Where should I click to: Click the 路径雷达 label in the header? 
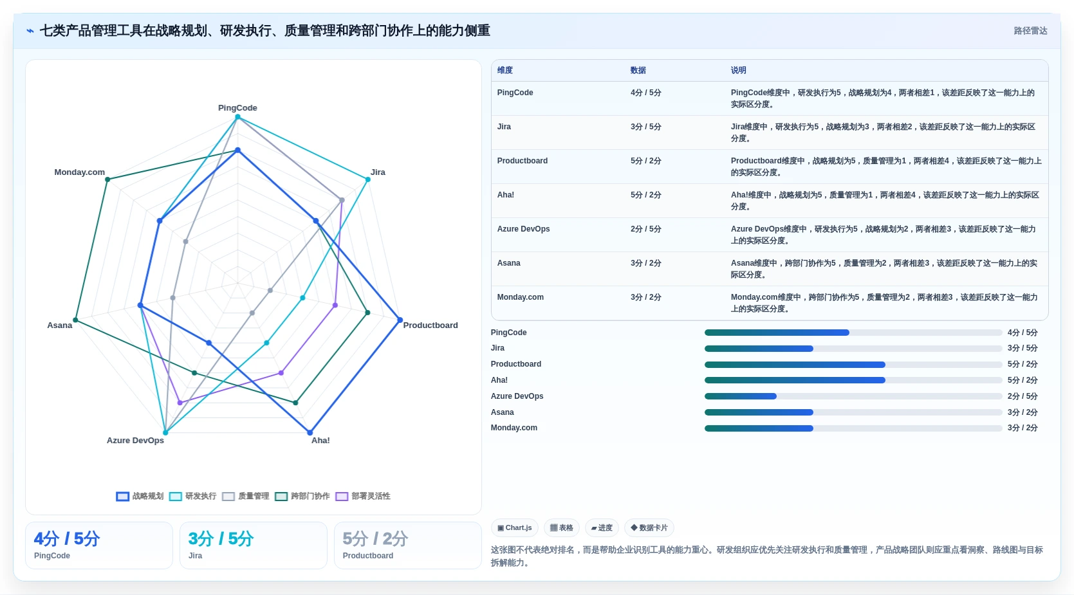1030,31
